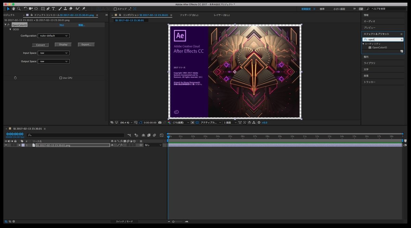This screenshot has width=411, height=228.
Task: Select the Clone Stamp tool
Action: (65, 9)
